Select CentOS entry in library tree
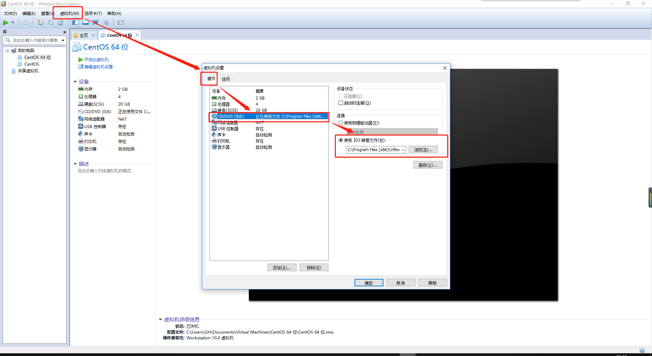This screenshot has height=356, width=652. pos(32,64)
